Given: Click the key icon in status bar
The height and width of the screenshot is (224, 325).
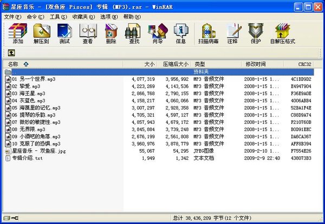Looking at the screenshot, I should tap(15, 218).
